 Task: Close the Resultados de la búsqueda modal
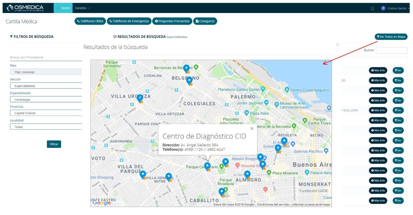337,45
